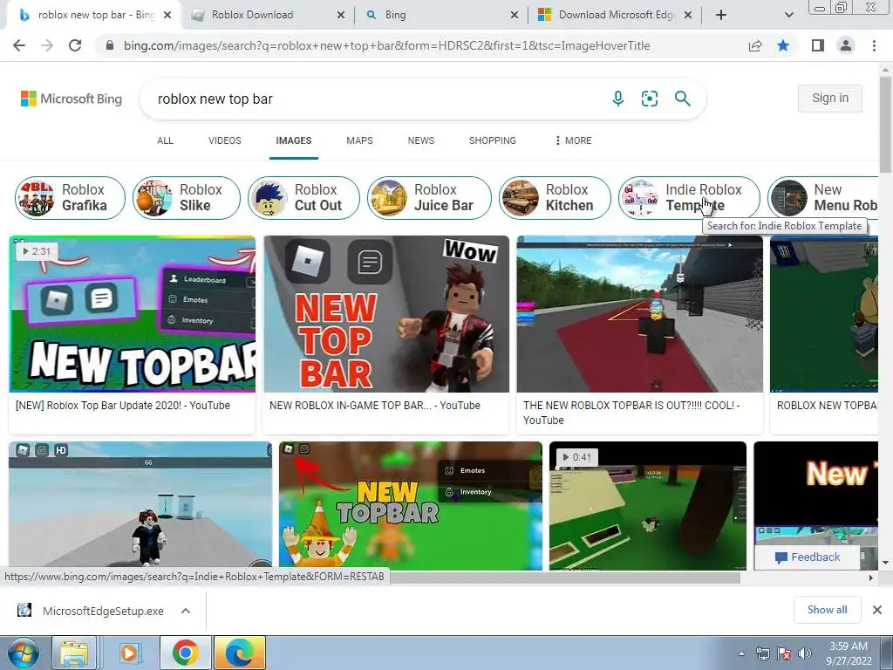Click the blue bookmark star

[783, 45]
